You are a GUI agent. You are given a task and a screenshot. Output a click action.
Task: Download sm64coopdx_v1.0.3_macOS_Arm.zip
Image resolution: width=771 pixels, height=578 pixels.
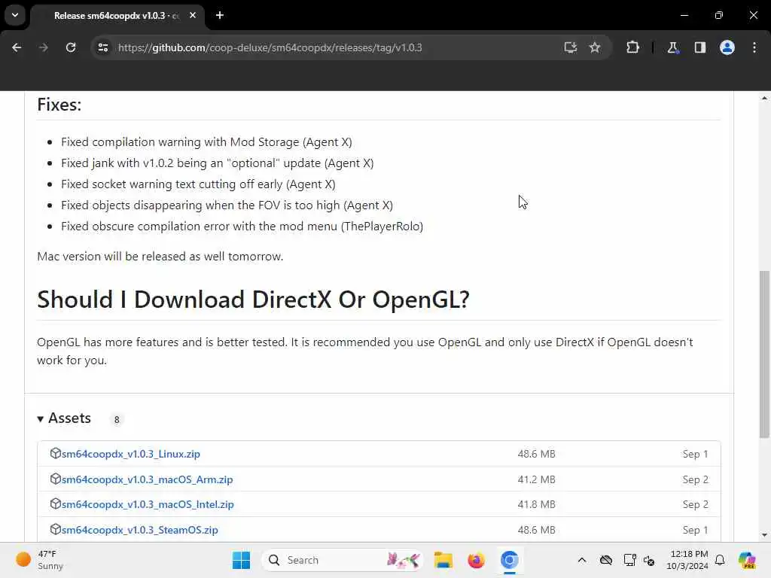pyautogui.click(x=147, y=479)
